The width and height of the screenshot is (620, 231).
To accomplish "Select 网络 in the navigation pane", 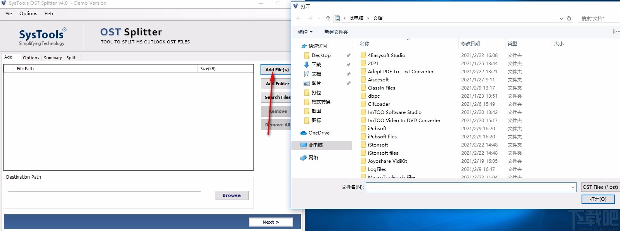I will [313, 158].
